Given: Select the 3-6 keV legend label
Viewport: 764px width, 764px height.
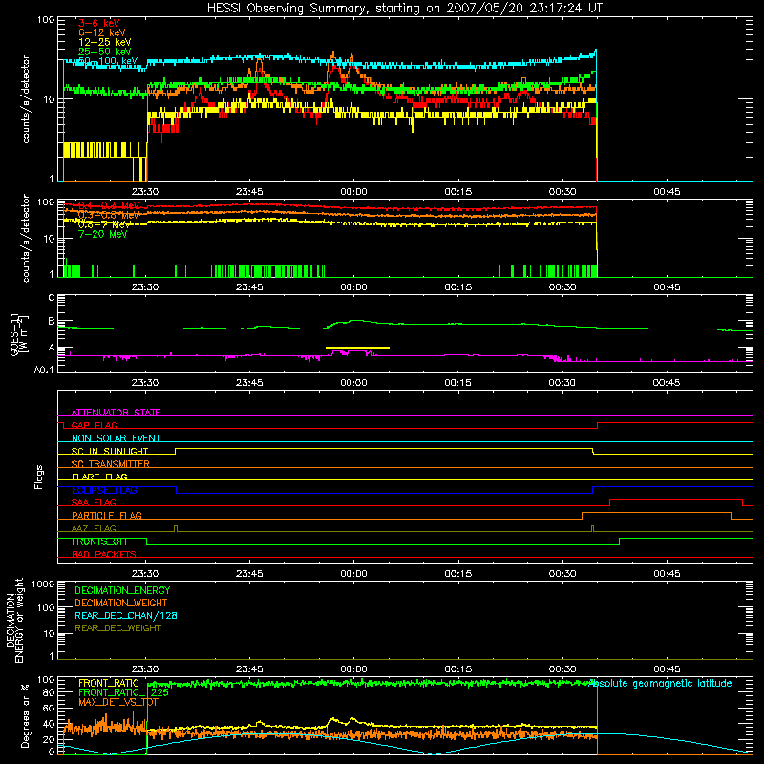Looking at the screenshot, I should point(98,23).
